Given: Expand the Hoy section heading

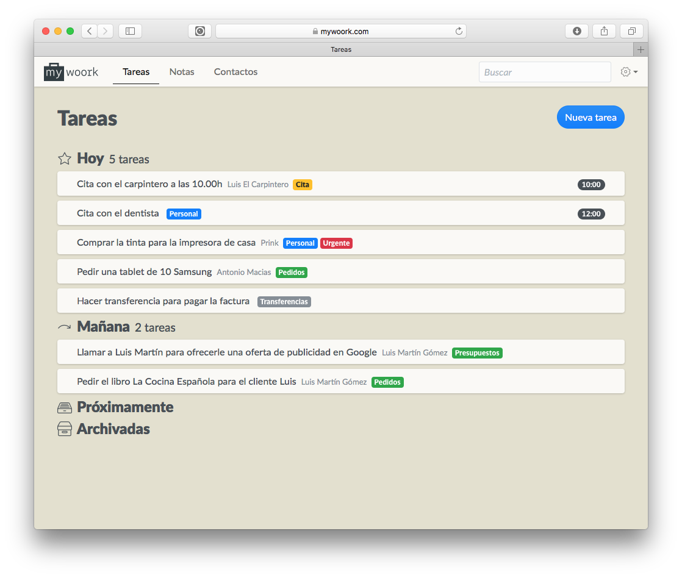Looking at the screenshot, I should pyautogui.click(x=90, y=158).
